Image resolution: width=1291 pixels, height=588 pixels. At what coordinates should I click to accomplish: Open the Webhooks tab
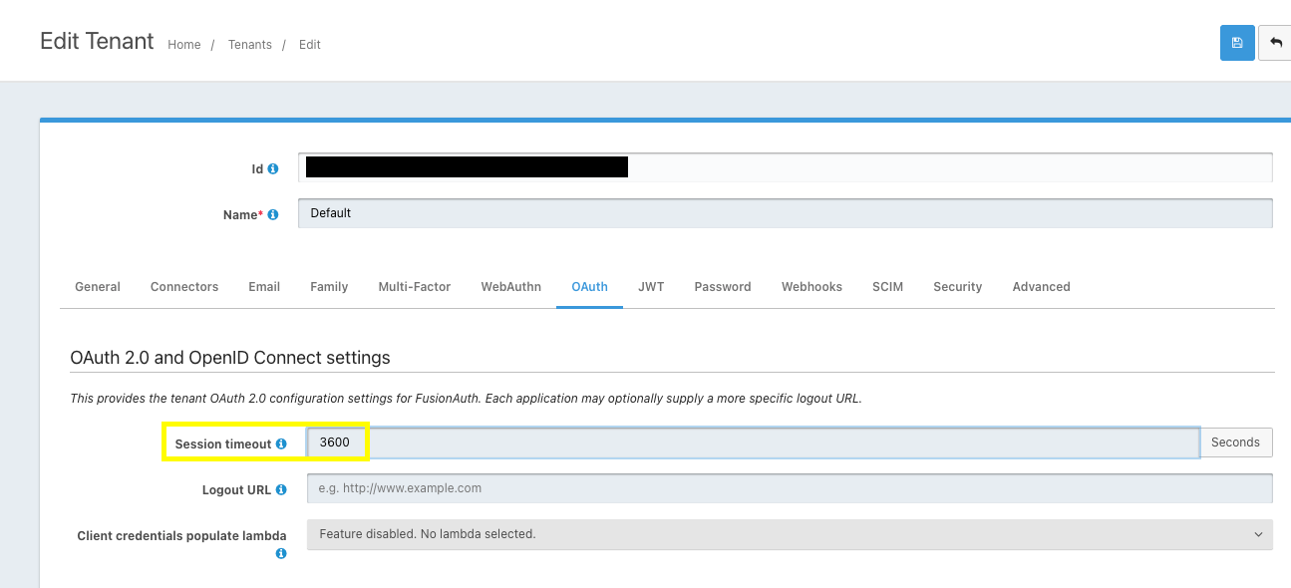point(810,286)
